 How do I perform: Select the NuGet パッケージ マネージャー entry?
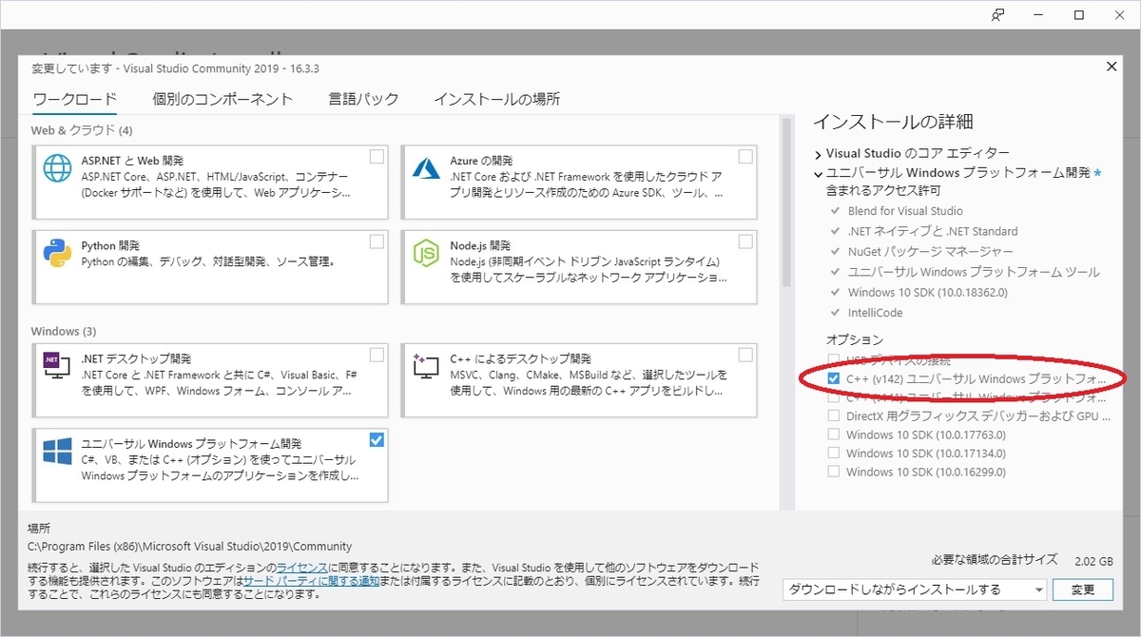point(931,252)
